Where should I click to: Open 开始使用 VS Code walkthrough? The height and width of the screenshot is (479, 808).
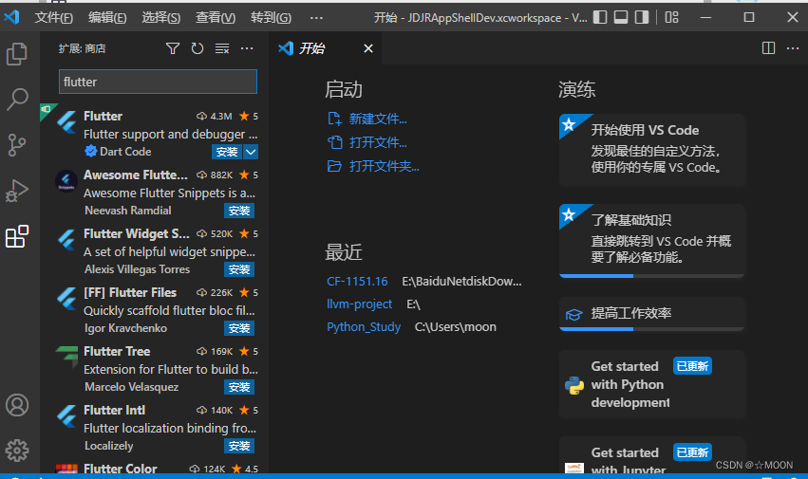point(652,150)
